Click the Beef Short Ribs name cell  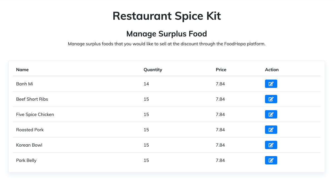pos(32,99)
